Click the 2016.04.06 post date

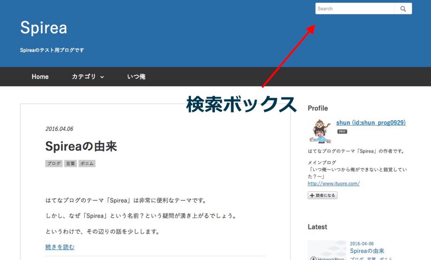coord(59,129)
